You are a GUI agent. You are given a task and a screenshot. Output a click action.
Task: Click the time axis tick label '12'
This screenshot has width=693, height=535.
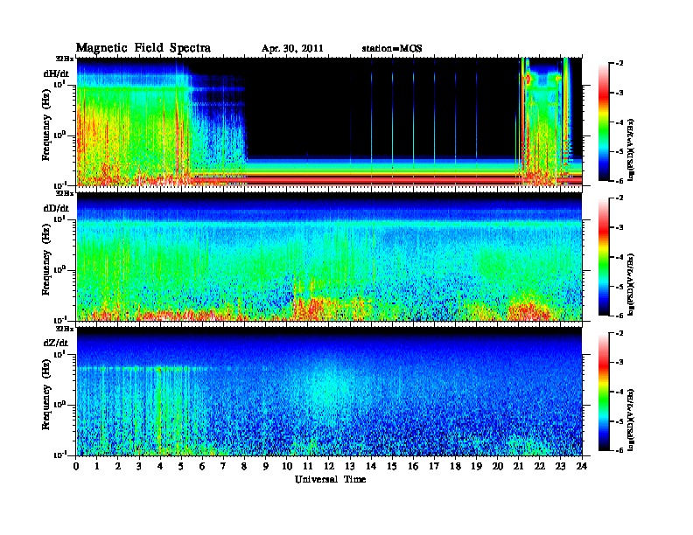pos(328,466)
